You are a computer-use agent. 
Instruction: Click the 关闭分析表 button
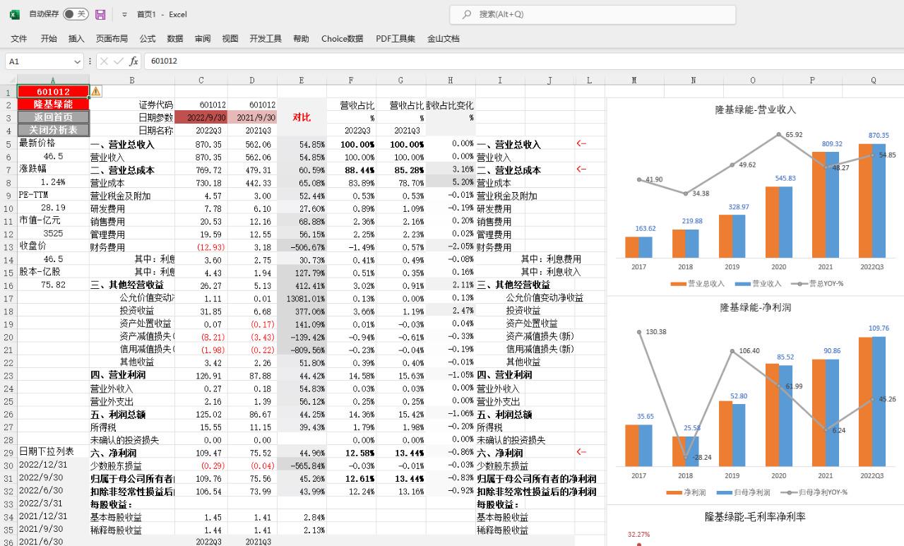[53, 130]
